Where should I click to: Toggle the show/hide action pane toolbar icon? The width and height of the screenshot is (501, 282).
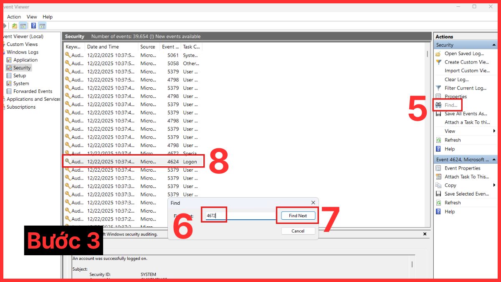click(x=42, y=26)
